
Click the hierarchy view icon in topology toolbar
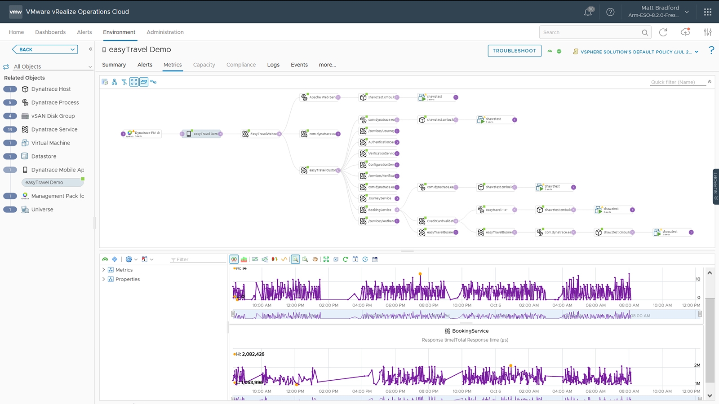point(115,82)
